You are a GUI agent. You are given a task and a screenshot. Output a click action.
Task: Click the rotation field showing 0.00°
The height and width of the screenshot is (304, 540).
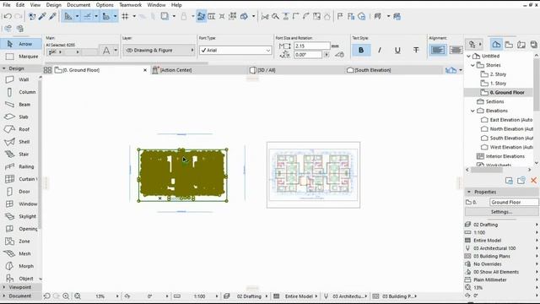tap(307, 54)
